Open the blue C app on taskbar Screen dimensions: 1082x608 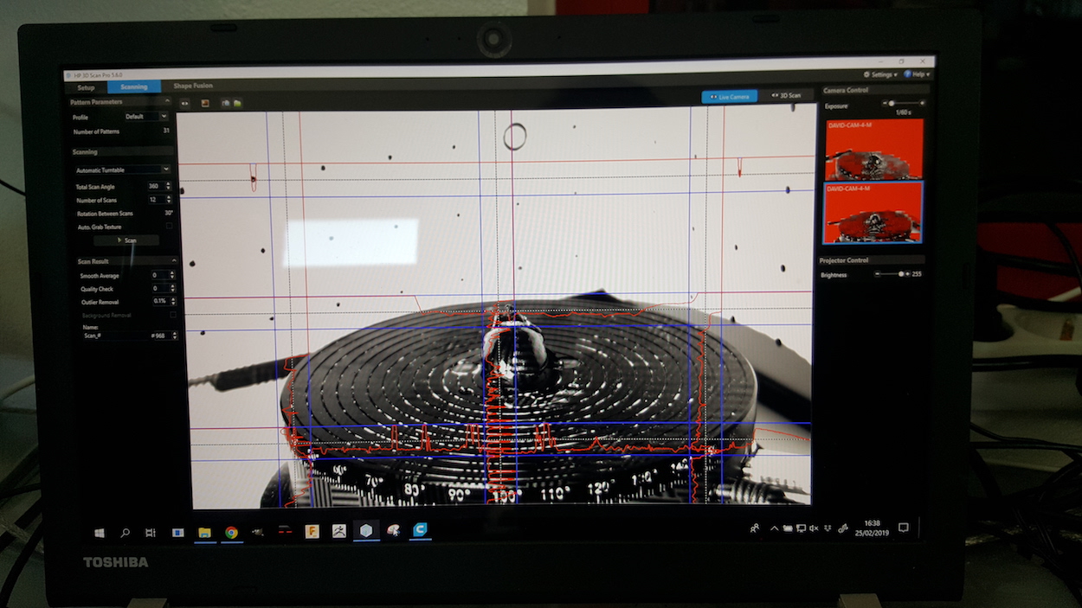click(420, 529)
